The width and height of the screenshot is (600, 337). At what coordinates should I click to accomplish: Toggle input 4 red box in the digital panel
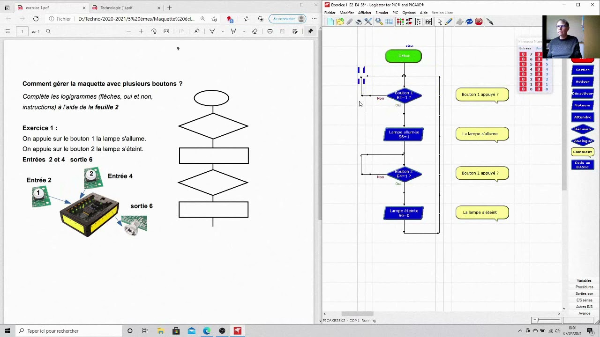coord(523,69)
